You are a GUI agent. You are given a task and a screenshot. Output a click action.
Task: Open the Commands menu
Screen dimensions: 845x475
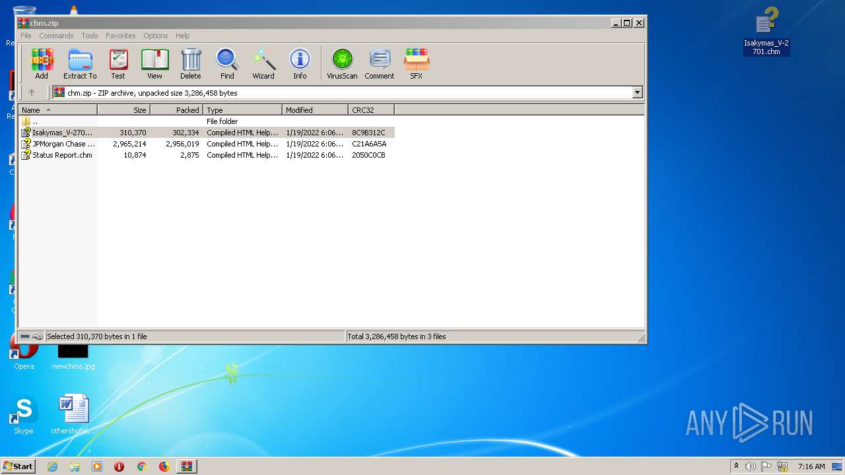pyautogui.click(x=56, y=36)
